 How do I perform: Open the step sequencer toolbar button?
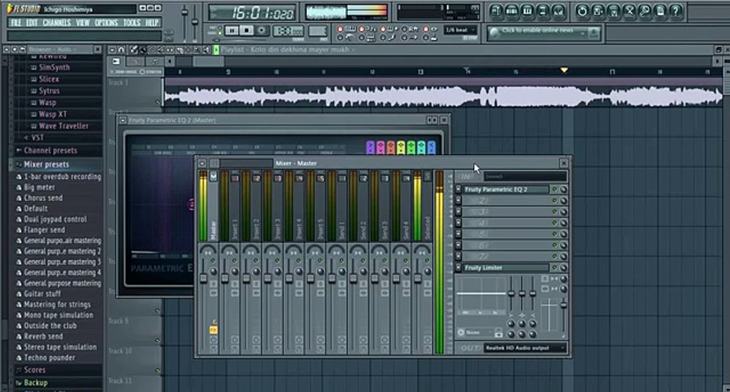[x=511, y=10]
